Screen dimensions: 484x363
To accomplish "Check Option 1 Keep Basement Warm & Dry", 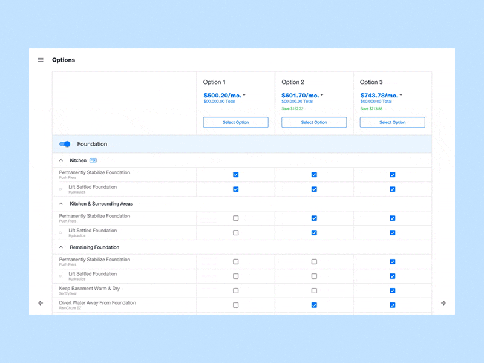I will click(x=236, y=291).
